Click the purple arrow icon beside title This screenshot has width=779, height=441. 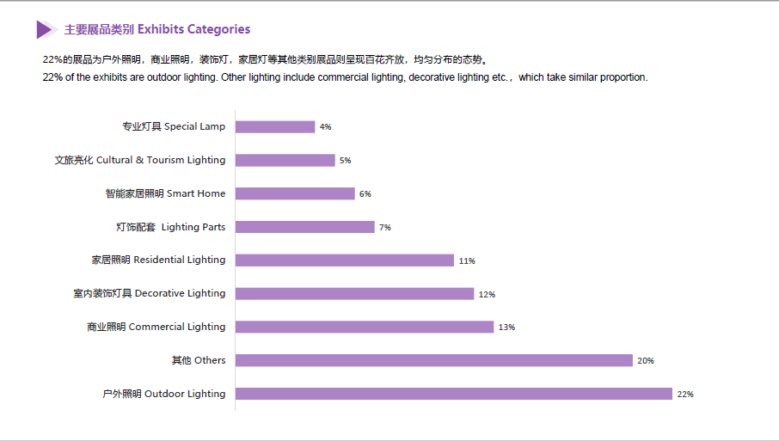pos(46,29)
